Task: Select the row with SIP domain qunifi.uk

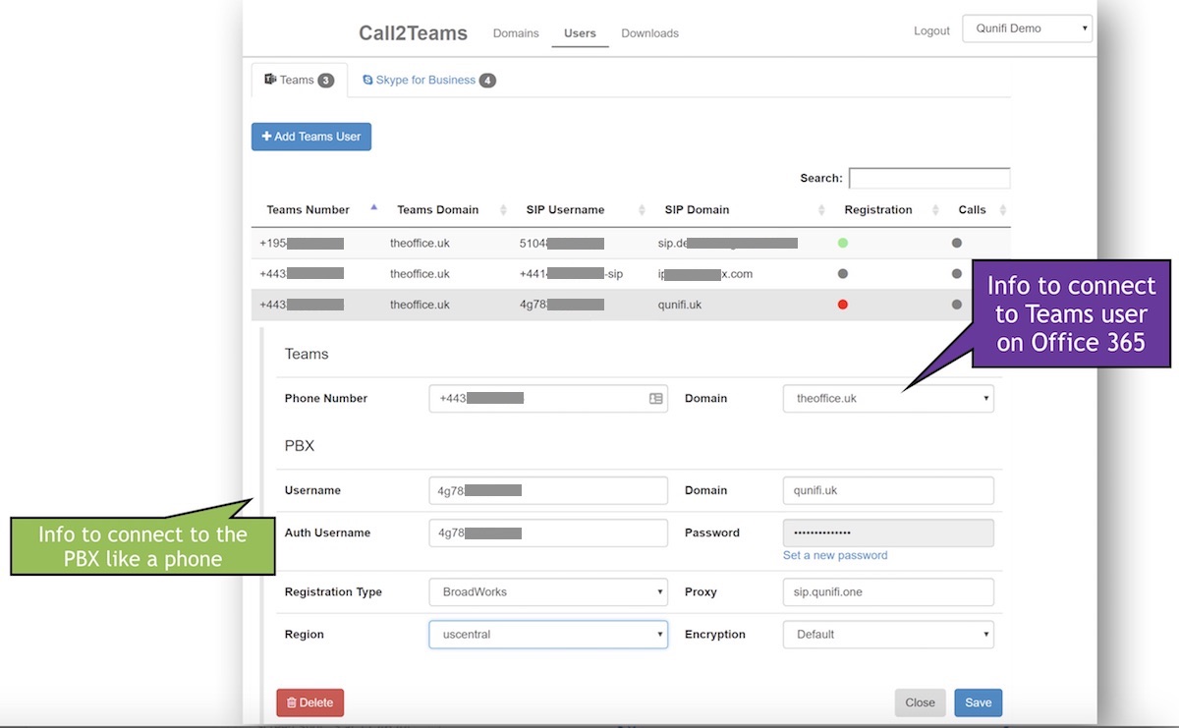Action: click(631, 305)
